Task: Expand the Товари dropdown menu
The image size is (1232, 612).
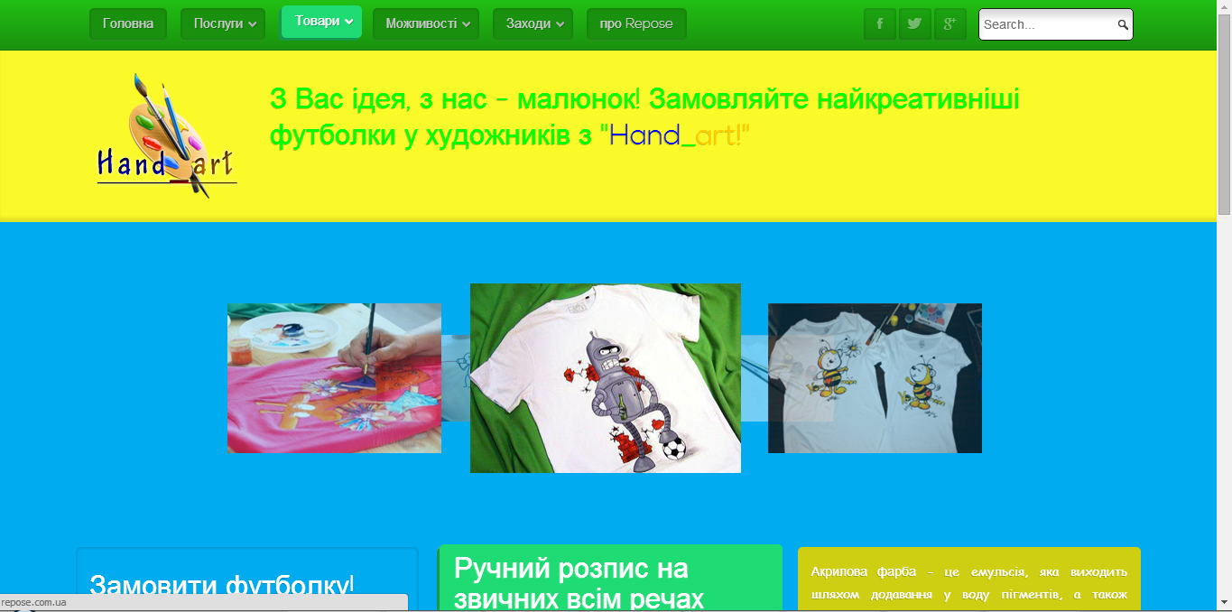Action: pos(322,22)
